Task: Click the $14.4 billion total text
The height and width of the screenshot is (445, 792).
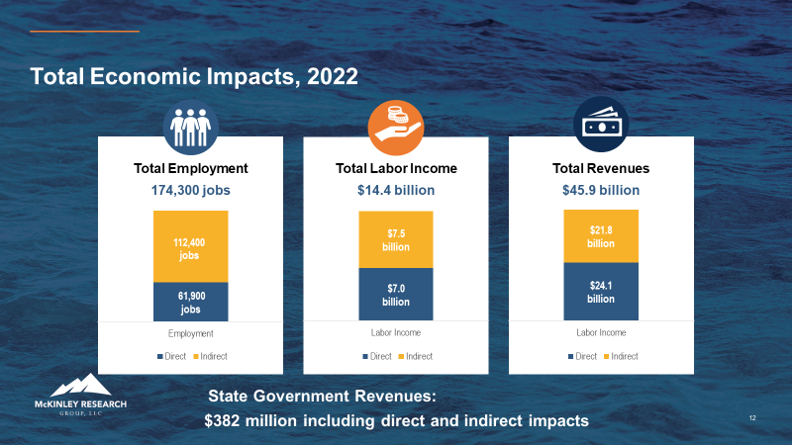Action: coord(395,190)
